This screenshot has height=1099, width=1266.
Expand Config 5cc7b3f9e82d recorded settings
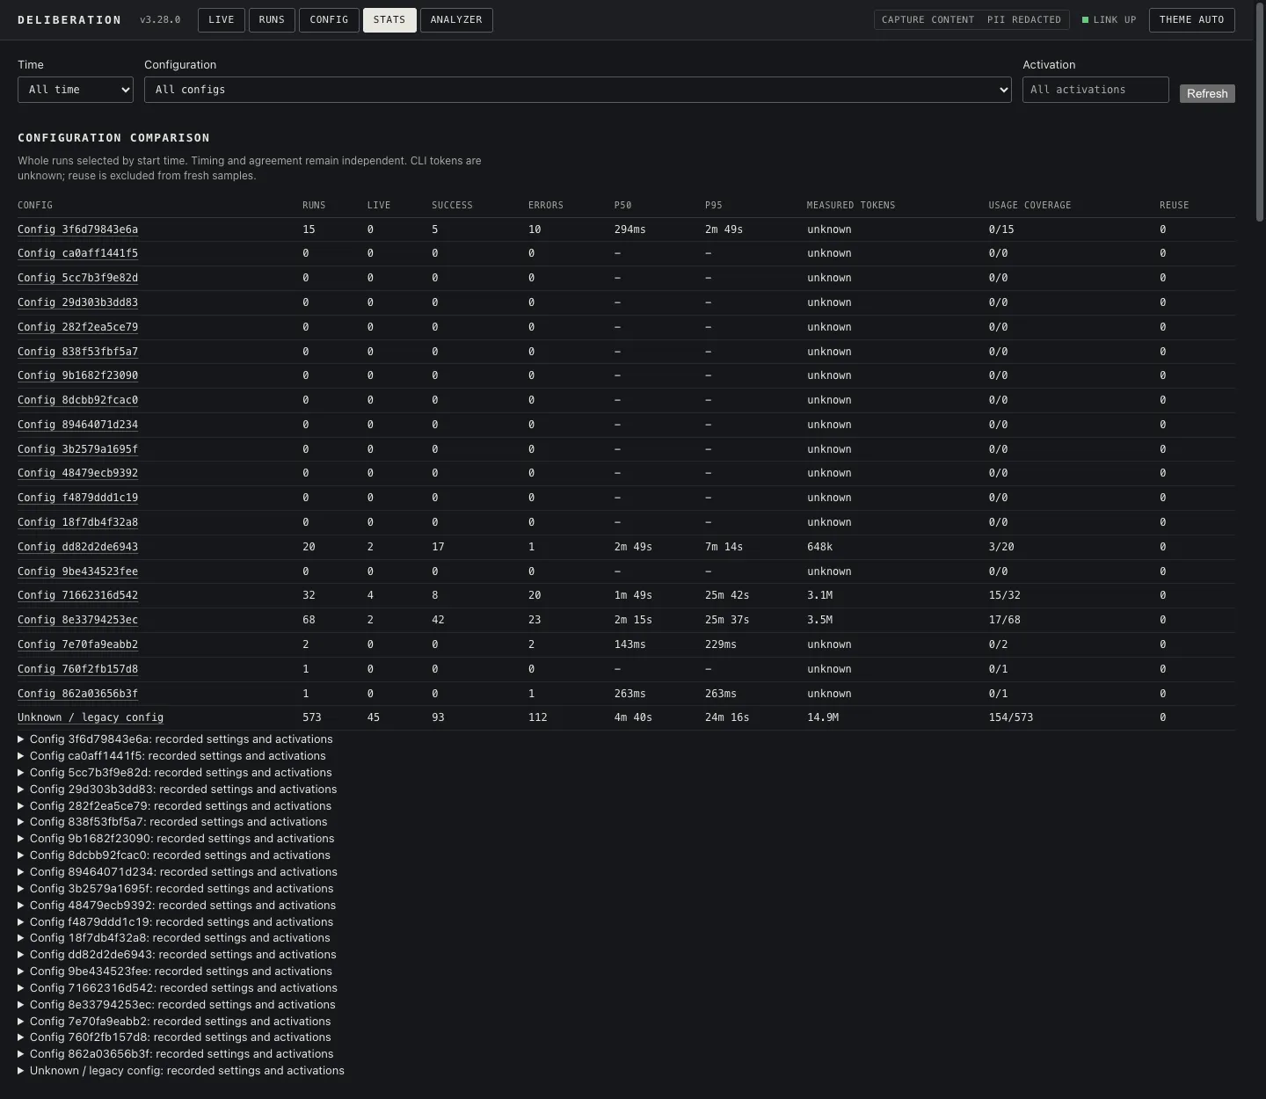click(175, 773)
